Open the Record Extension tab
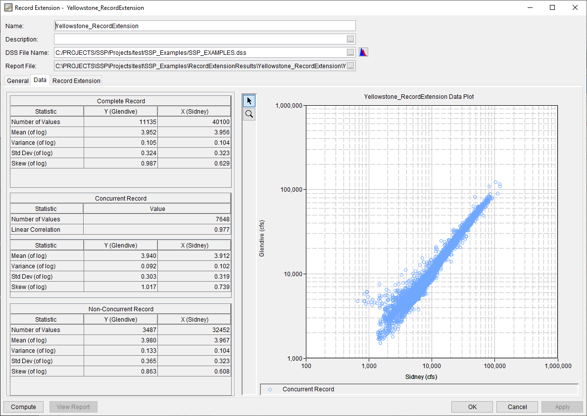The width and height of the screenshot is (587, 416). 76,81
